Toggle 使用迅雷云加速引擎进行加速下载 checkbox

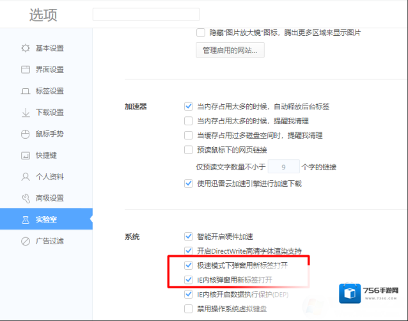coord(188,184)
